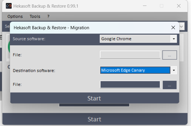Screen dimensions: 191x126
Task: Click the Hekasoft infinity logo icon
Action: click(x=9, y=6)
